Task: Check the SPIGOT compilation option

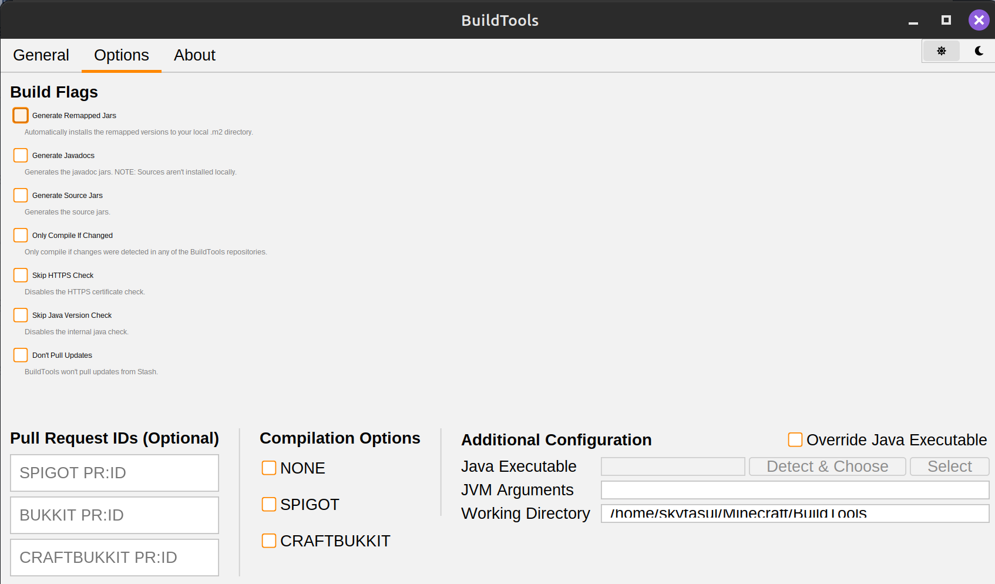Action: pyautogui.click(x=269, y=504)
